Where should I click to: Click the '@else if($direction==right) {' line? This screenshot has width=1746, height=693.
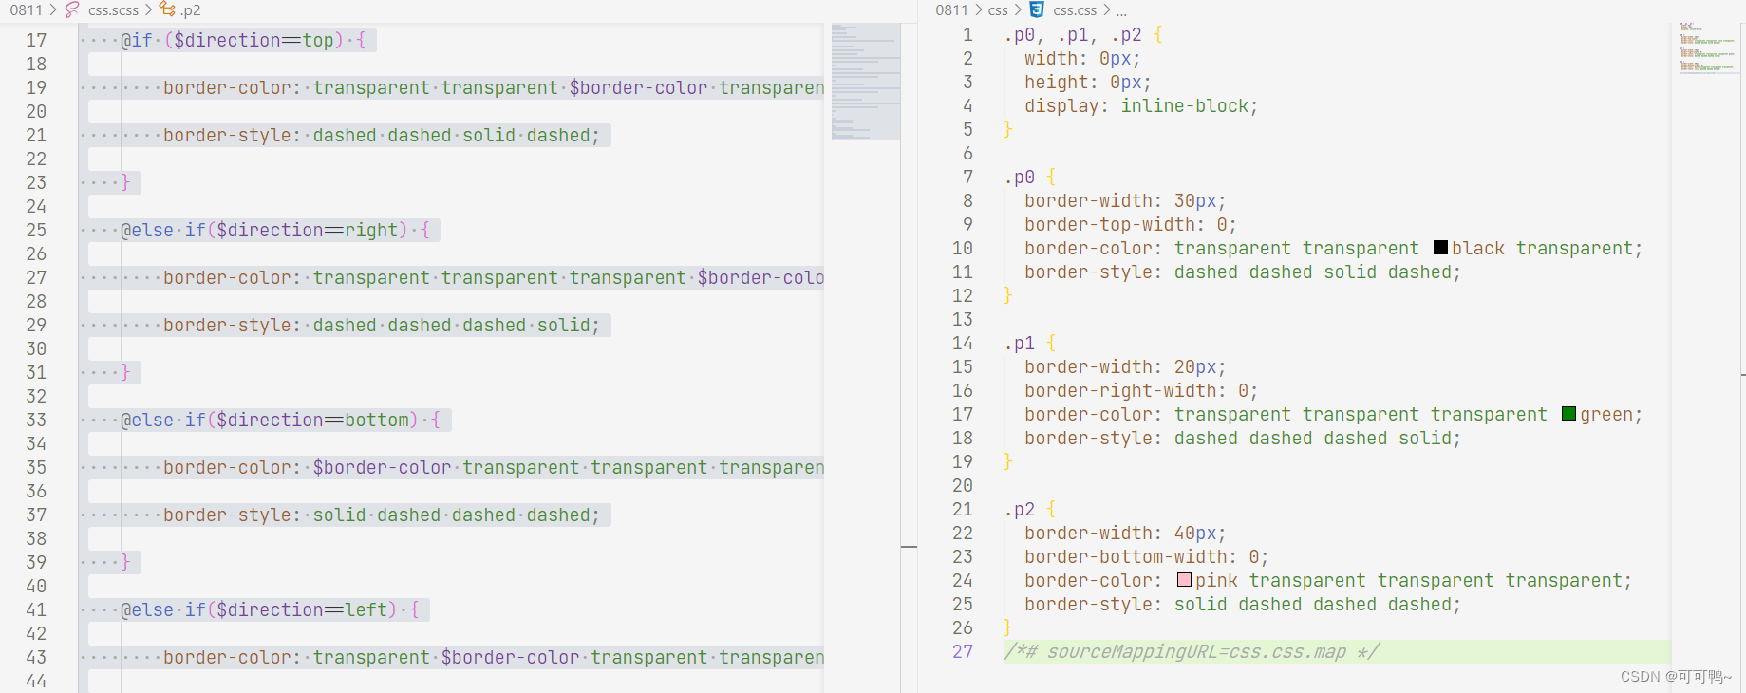tap(275, 230)
